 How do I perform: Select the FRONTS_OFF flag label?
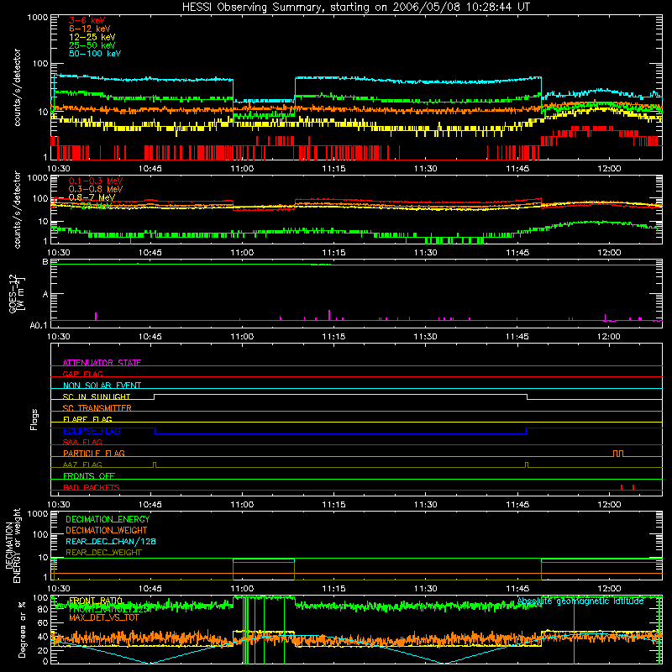(x=89, y=475)
